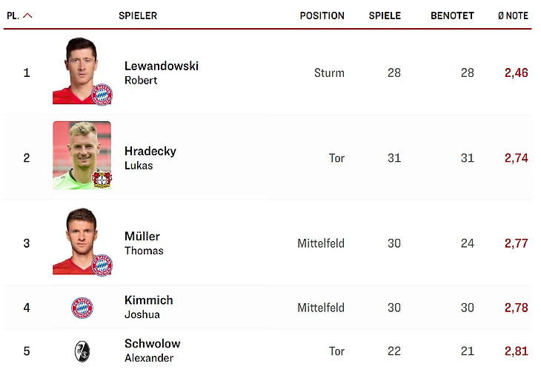Sort table by Spiele column header

tap(385, 16)
